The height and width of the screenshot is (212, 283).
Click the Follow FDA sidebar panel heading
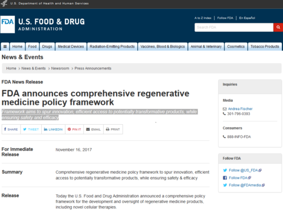click(x=232, y=158)
